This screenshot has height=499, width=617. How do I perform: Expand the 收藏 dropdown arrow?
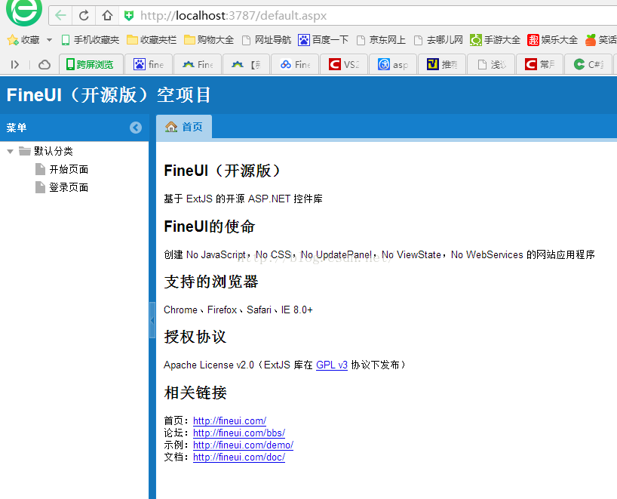click(x=49, y=40)
